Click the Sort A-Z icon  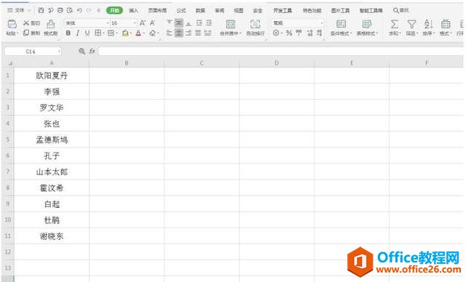coord(428,24)
